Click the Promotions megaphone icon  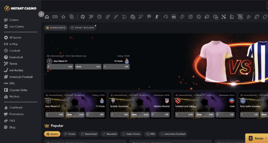pos(6,114)
